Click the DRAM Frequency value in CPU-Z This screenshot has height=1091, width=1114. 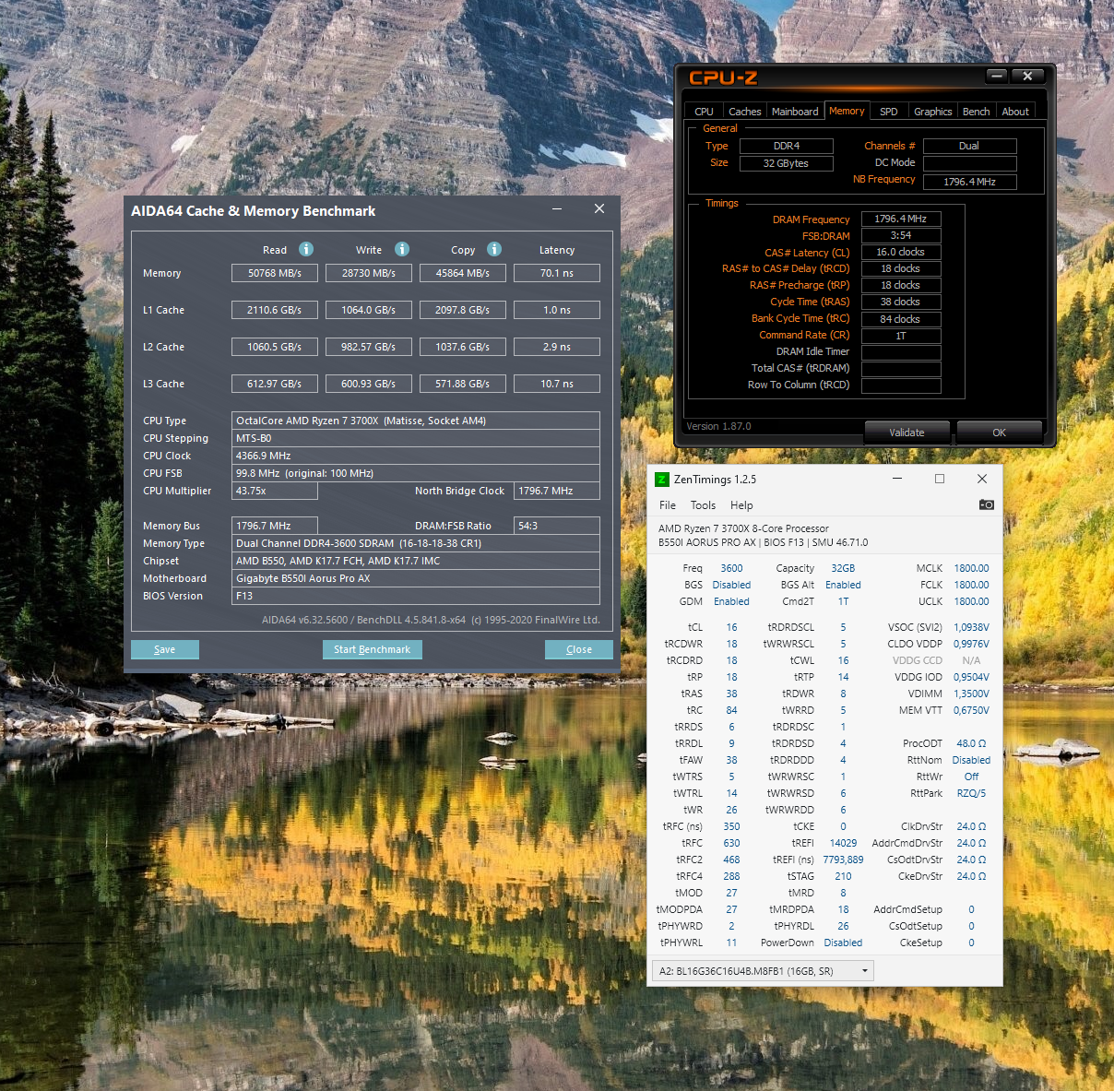tap(901, 219)
